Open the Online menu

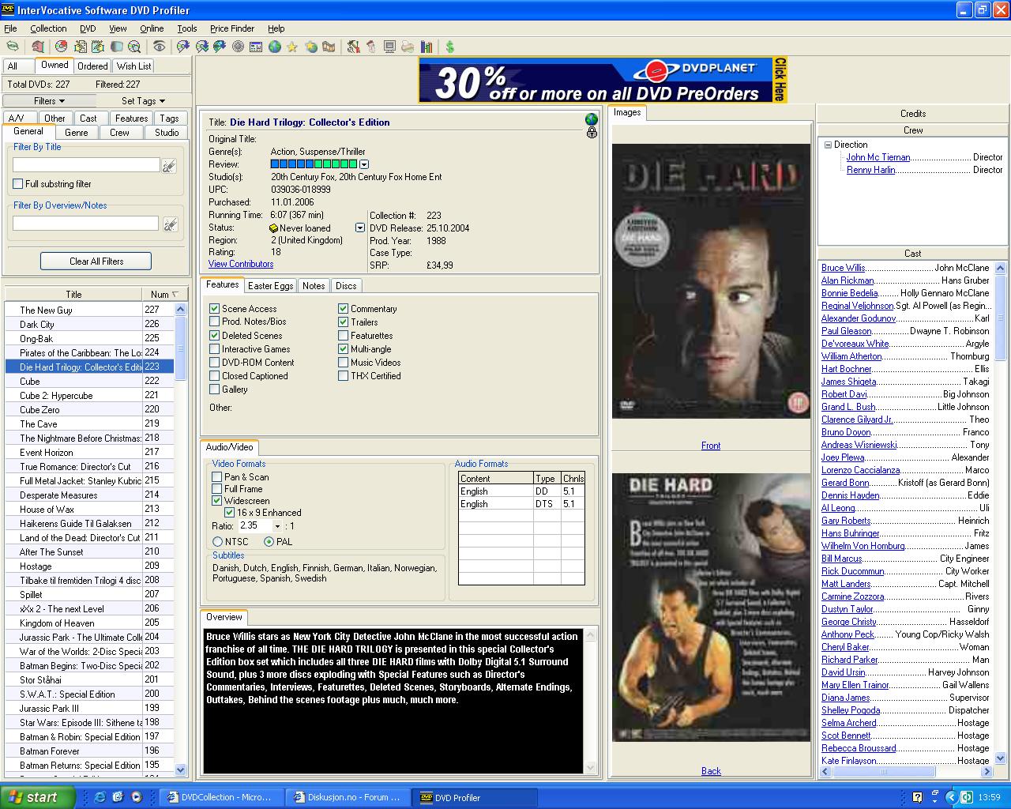tap(152, 28)
